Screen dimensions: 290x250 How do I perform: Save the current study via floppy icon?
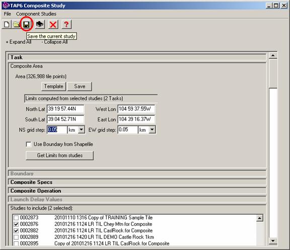[26, 24]
